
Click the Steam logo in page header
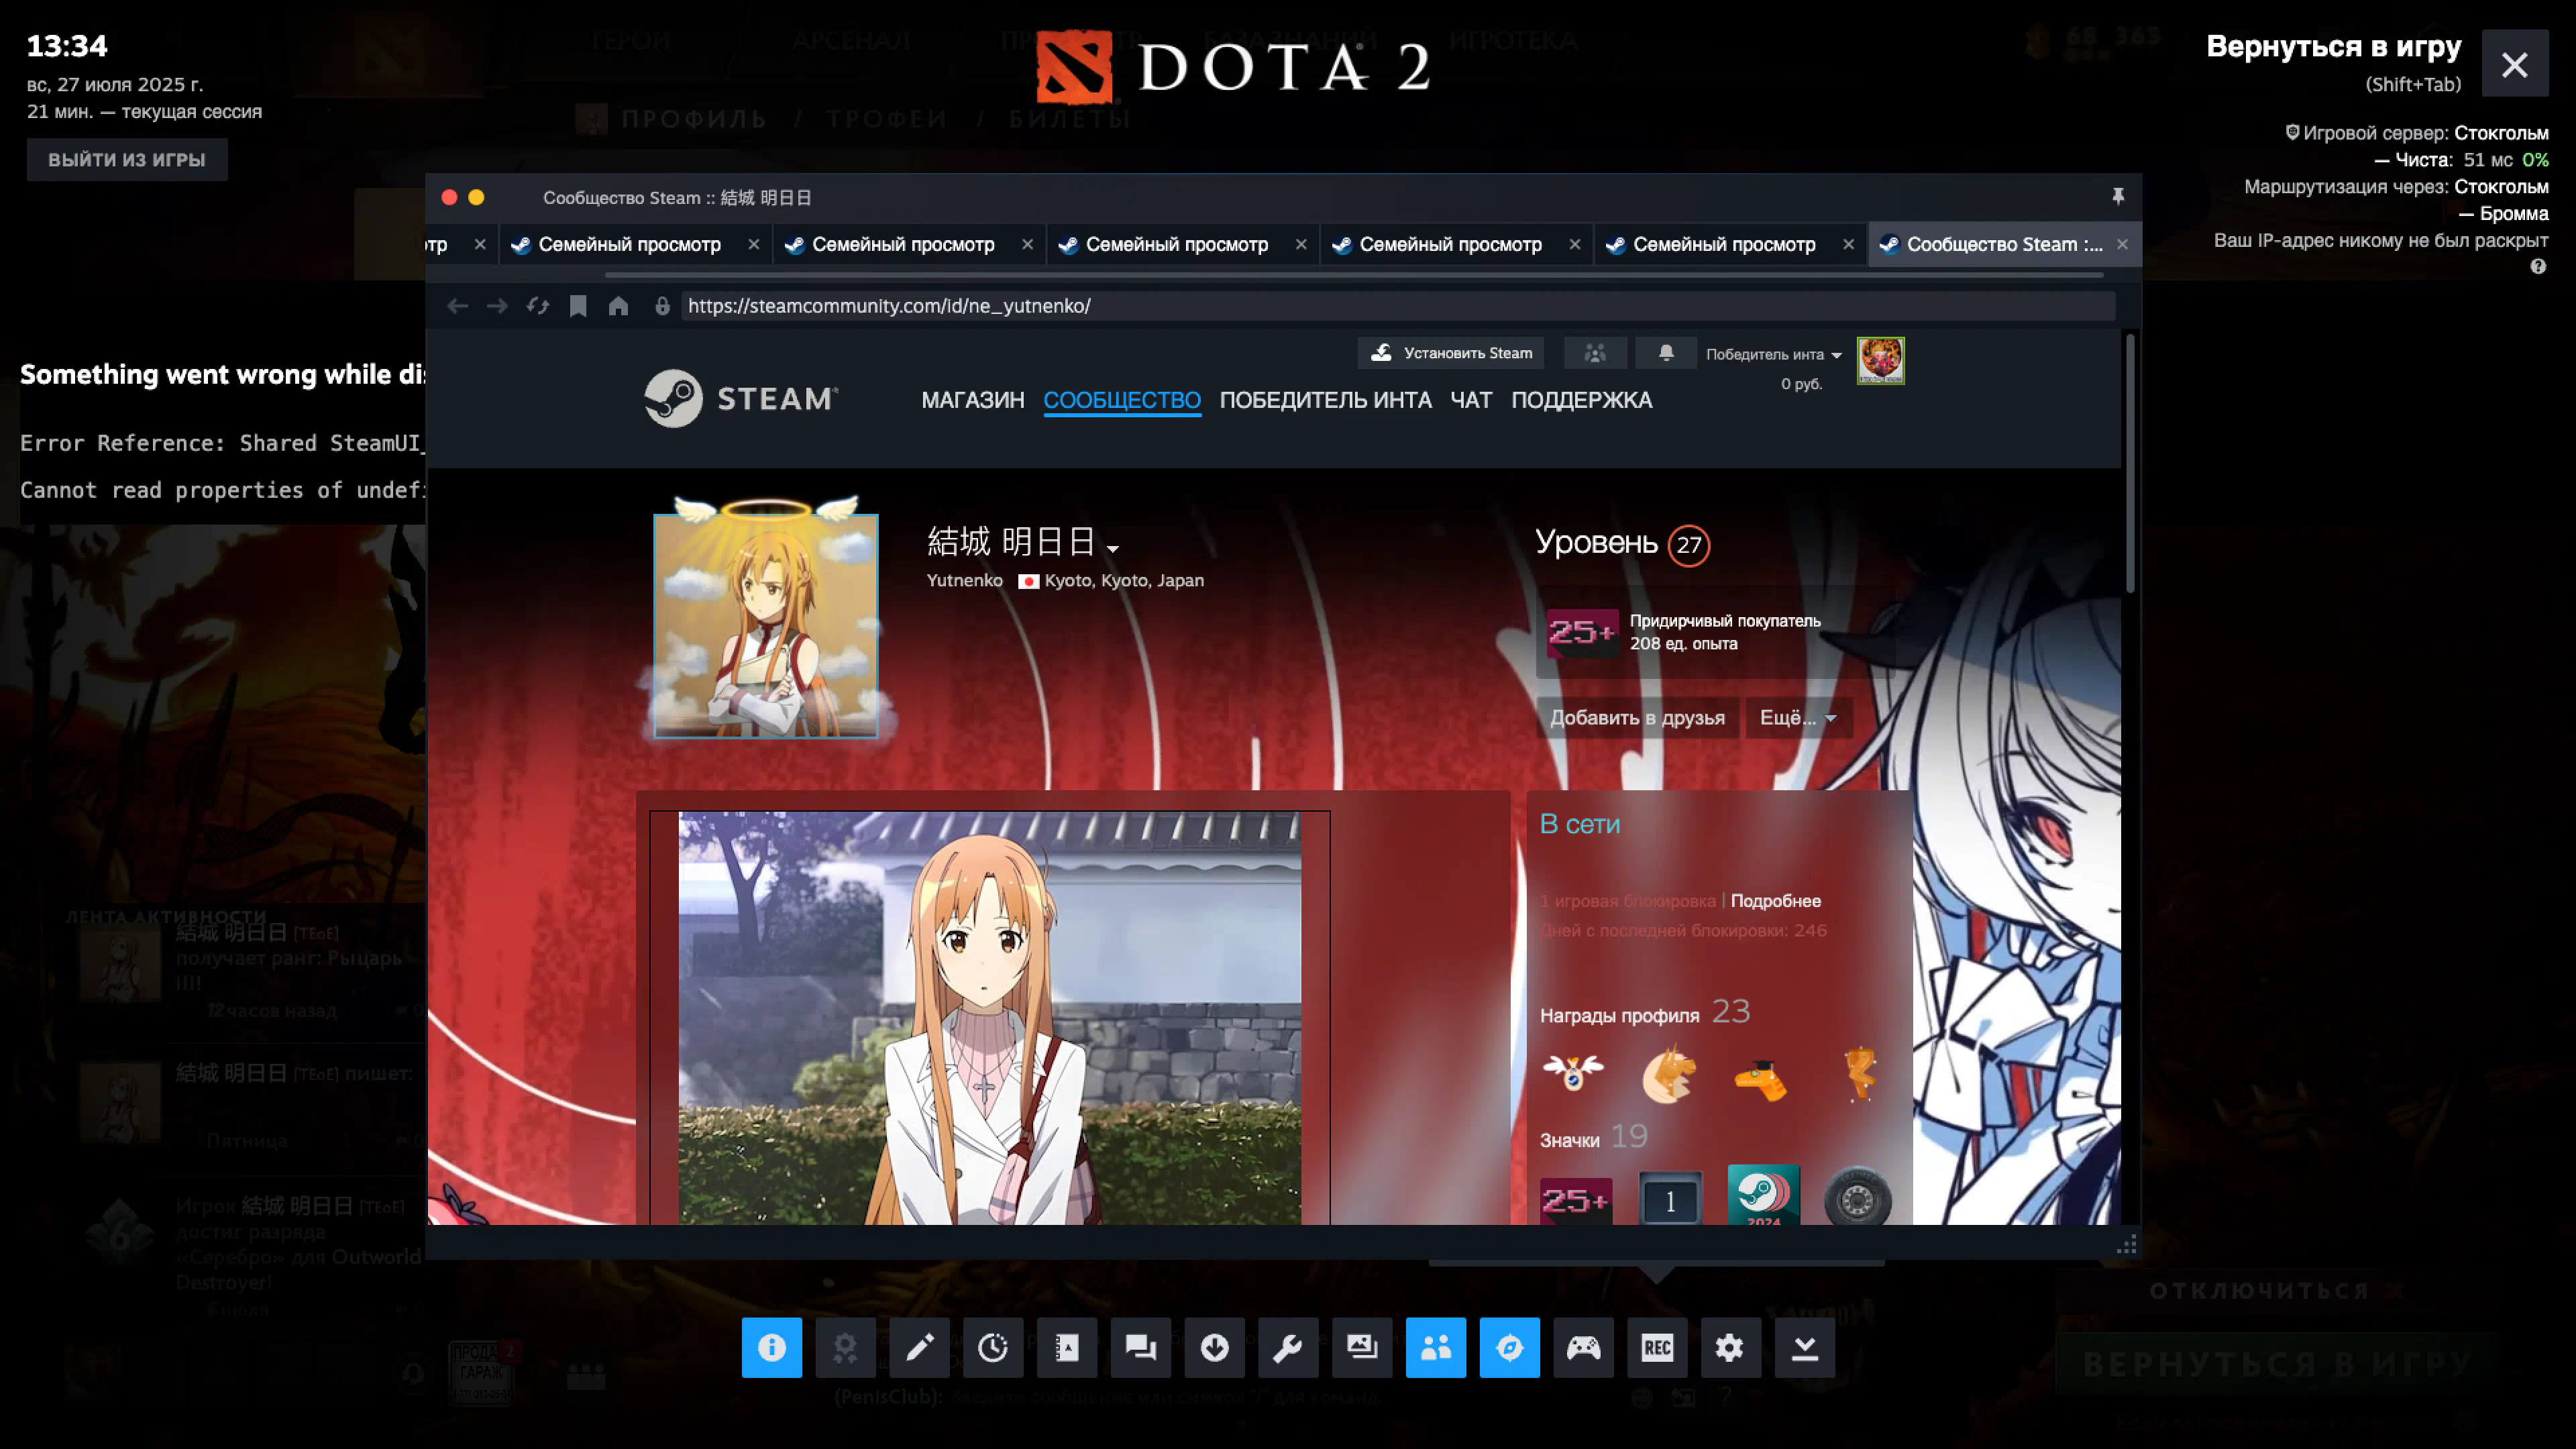(741, 398)
